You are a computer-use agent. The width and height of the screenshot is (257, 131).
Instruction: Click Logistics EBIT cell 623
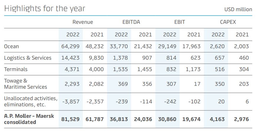click(196, 58)
